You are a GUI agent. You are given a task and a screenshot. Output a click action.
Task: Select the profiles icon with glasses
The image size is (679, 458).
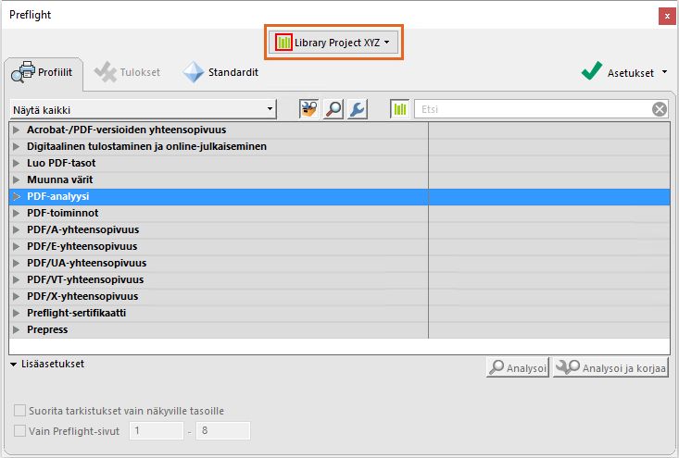point(308,109)
